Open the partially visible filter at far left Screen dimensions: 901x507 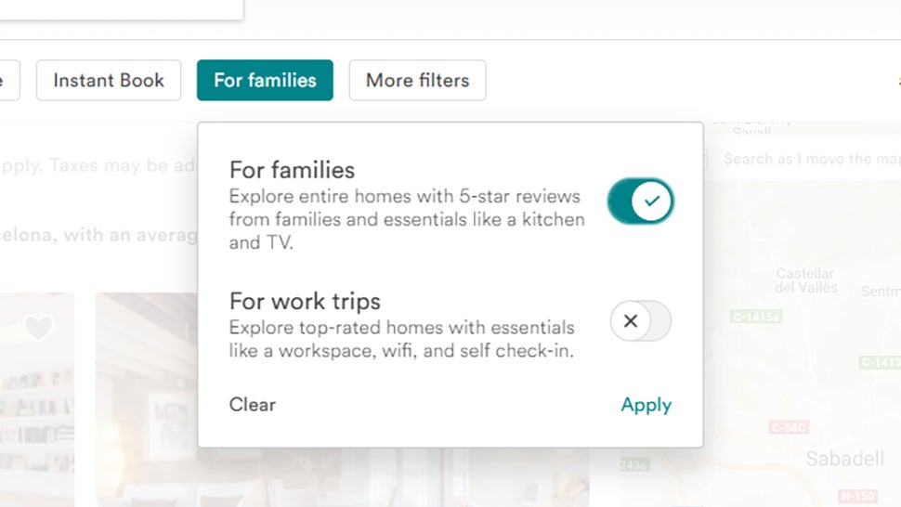click(8, 81)
